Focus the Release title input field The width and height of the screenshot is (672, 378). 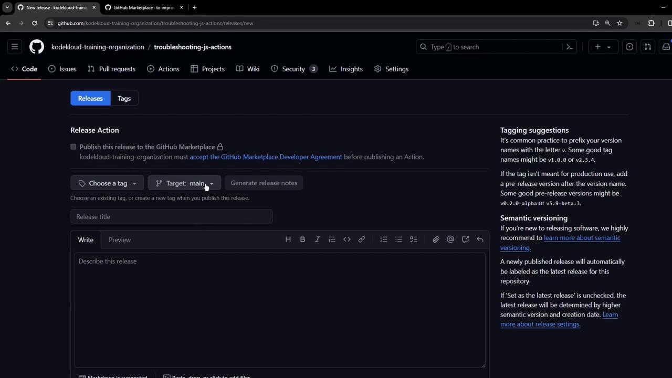tap(172, 217)
